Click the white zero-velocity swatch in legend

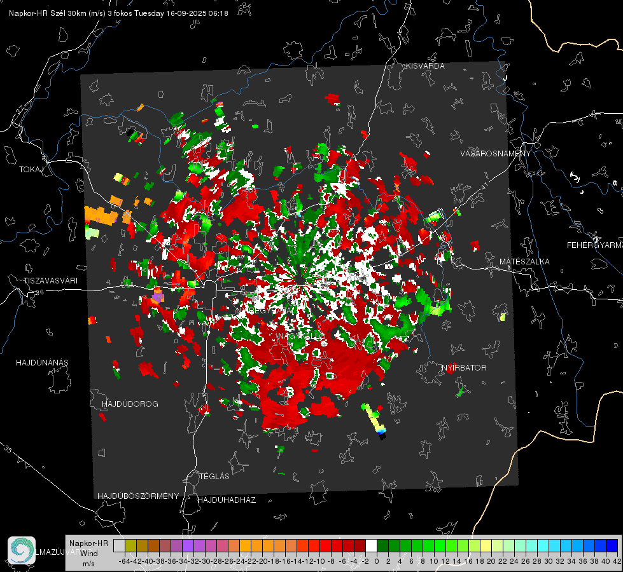[x=371, y=545]
